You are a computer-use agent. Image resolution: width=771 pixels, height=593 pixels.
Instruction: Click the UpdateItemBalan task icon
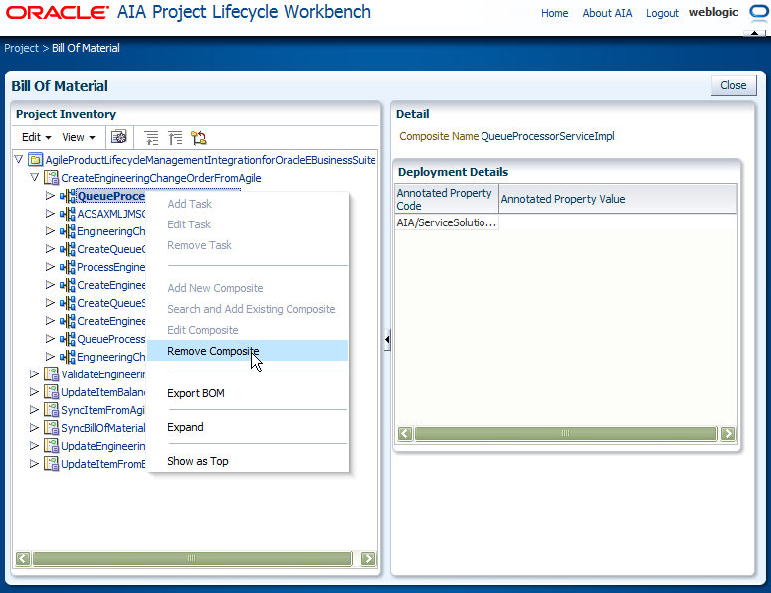coord(51,391)
